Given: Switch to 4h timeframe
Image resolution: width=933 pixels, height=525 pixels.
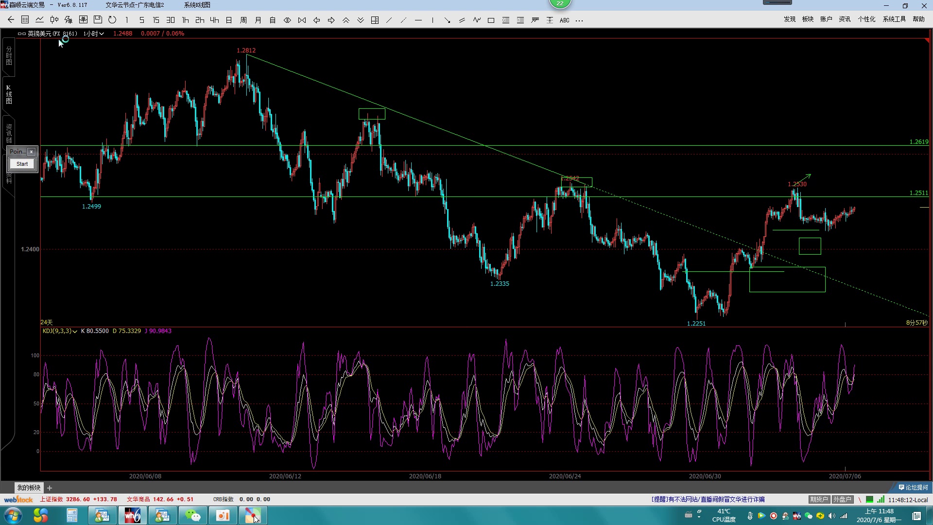Looking at the screenshot, I should (x=214, y=20).
